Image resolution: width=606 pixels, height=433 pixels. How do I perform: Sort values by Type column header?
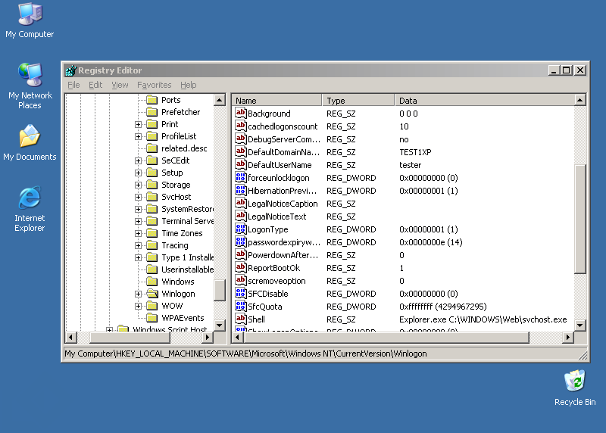(358, 101)
